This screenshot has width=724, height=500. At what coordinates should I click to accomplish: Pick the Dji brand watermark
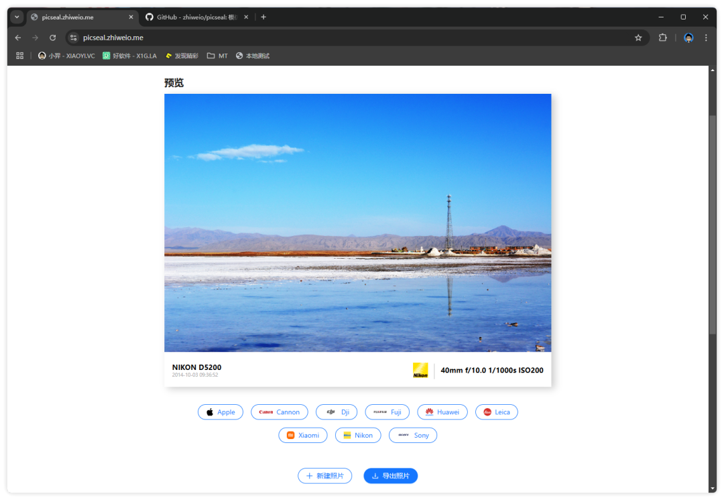(337, 412)
